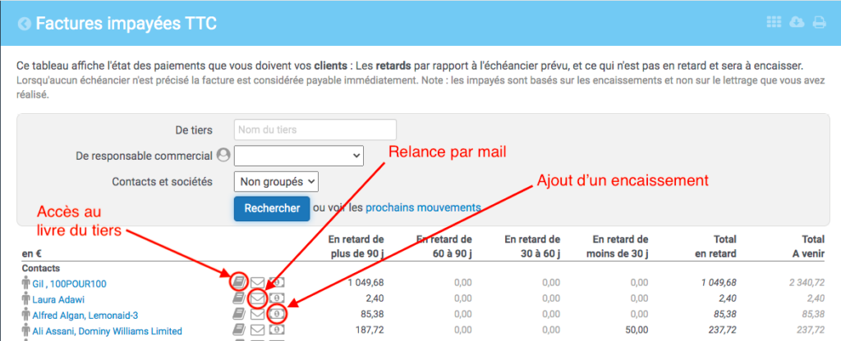
Task: Open the ledger book for Laura Adawi
Action: [x=239, y=298]
